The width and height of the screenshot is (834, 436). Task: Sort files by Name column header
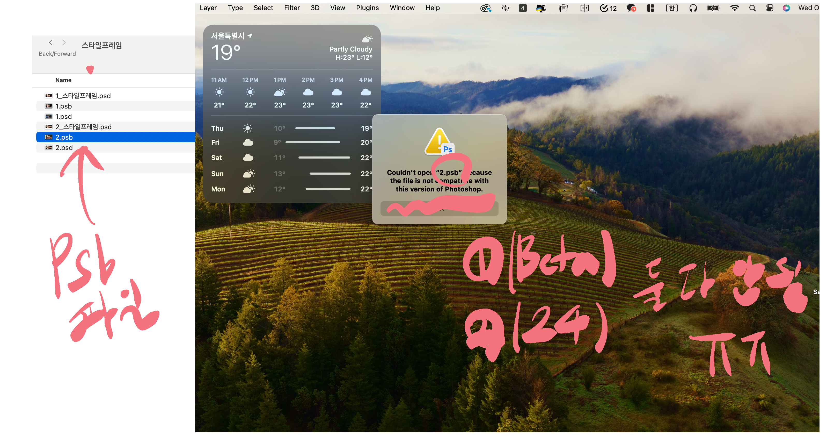click(x=63, y=80)
